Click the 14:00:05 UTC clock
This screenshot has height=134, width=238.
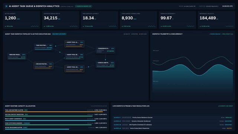pos(227,6)
